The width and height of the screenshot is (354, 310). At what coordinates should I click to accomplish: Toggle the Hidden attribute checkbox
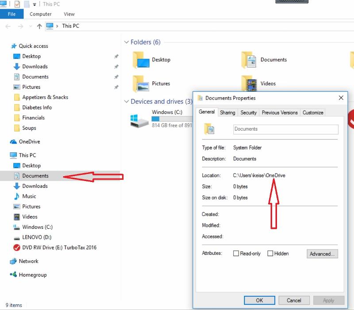(270, 253)
